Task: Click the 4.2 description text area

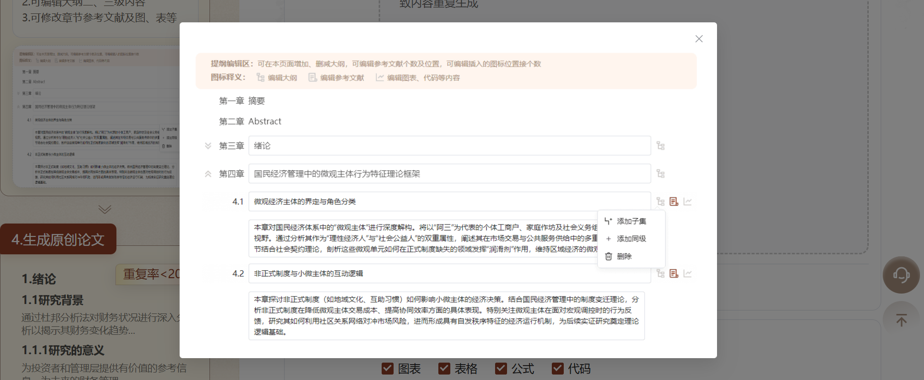Action: tap(446, 315)
